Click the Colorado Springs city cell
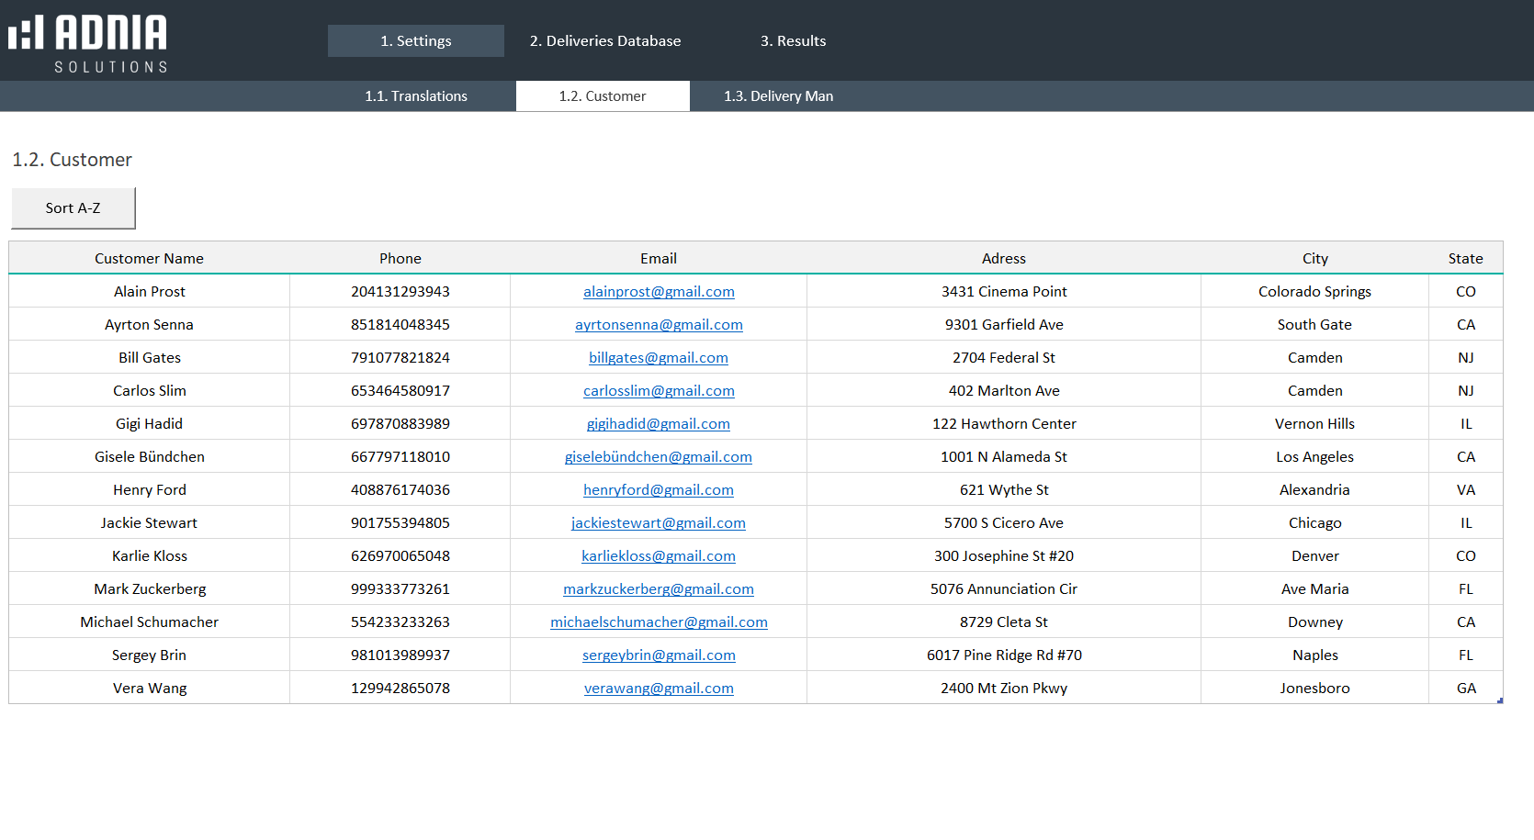The width and height of the screenshot is (1534, 840). 1314,292
